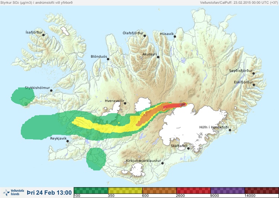Click the Seyðisfjörður marker dot
The image size is (279, 198).
(x=254, y=73)
